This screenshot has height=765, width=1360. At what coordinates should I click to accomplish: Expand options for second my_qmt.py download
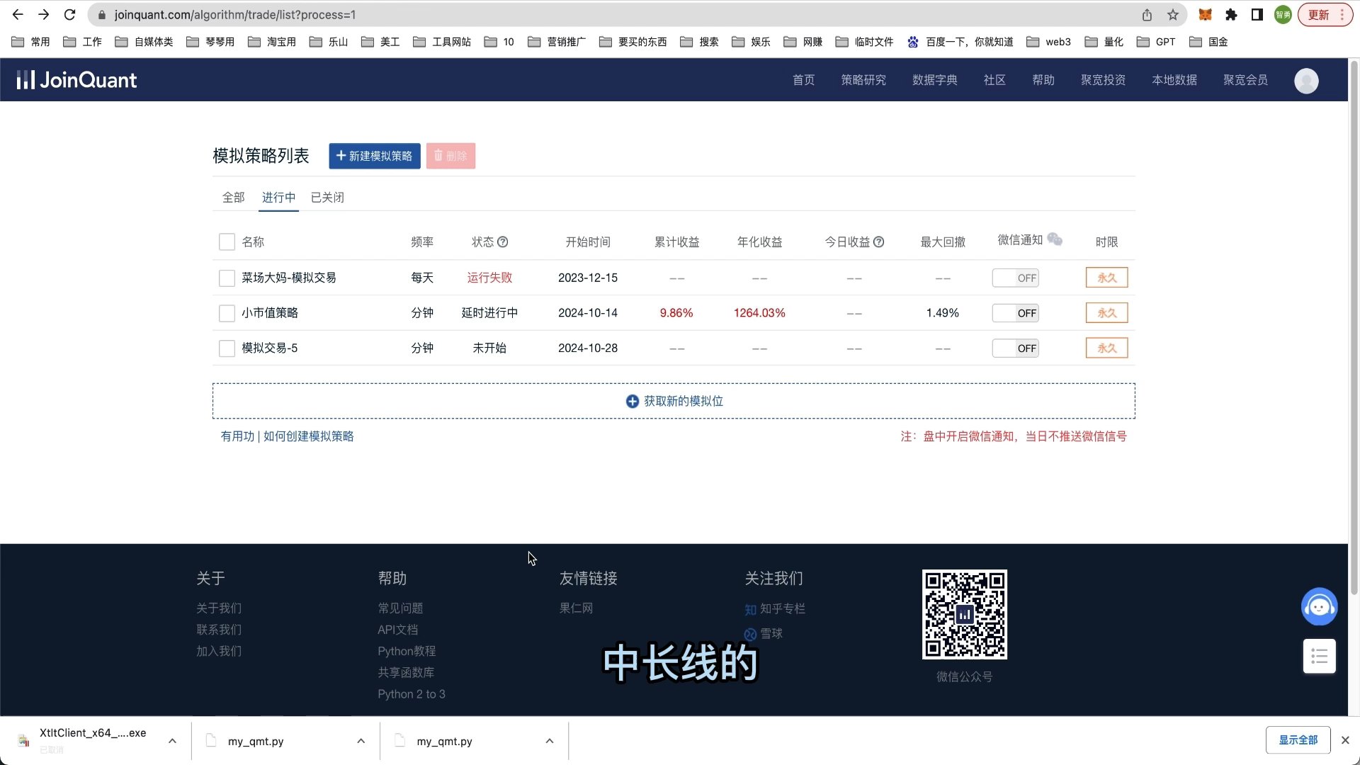550,741
